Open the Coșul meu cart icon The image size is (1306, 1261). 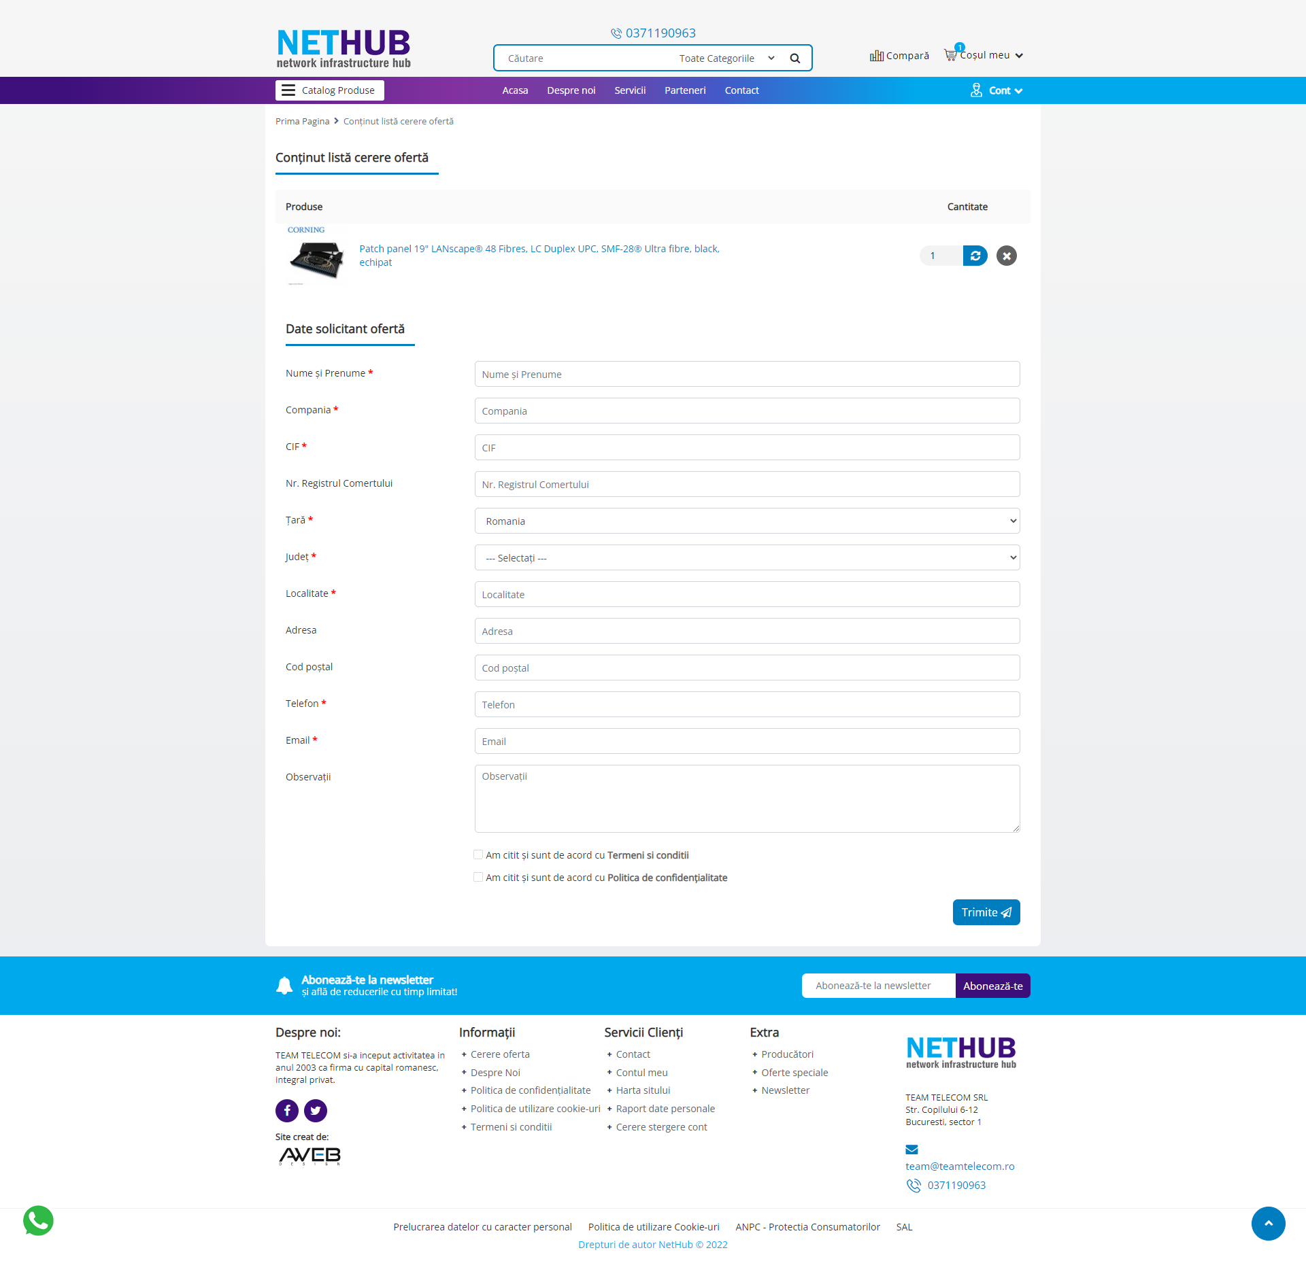tap(950, 54)
